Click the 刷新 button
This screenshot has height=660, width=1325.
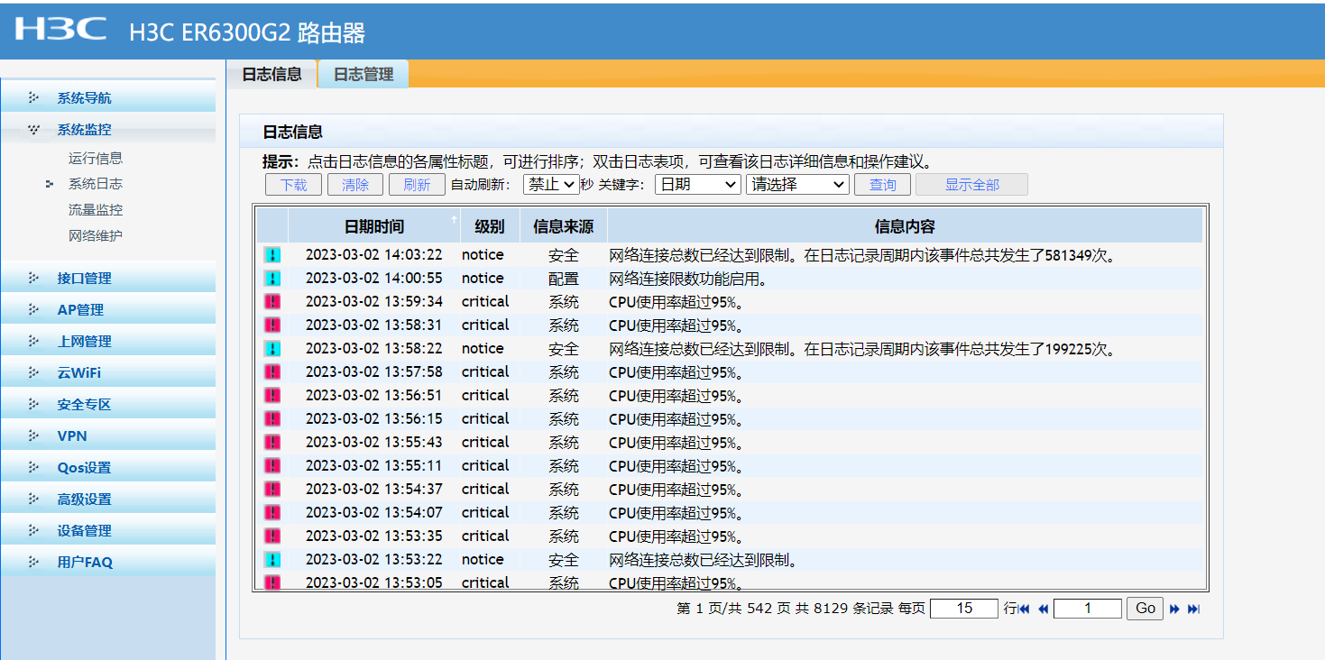417,185
